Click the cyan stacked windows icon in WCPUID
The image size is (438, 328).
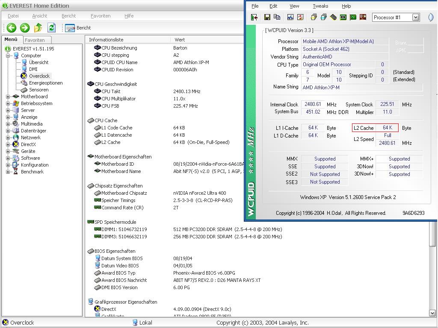[x=323, y=17]
